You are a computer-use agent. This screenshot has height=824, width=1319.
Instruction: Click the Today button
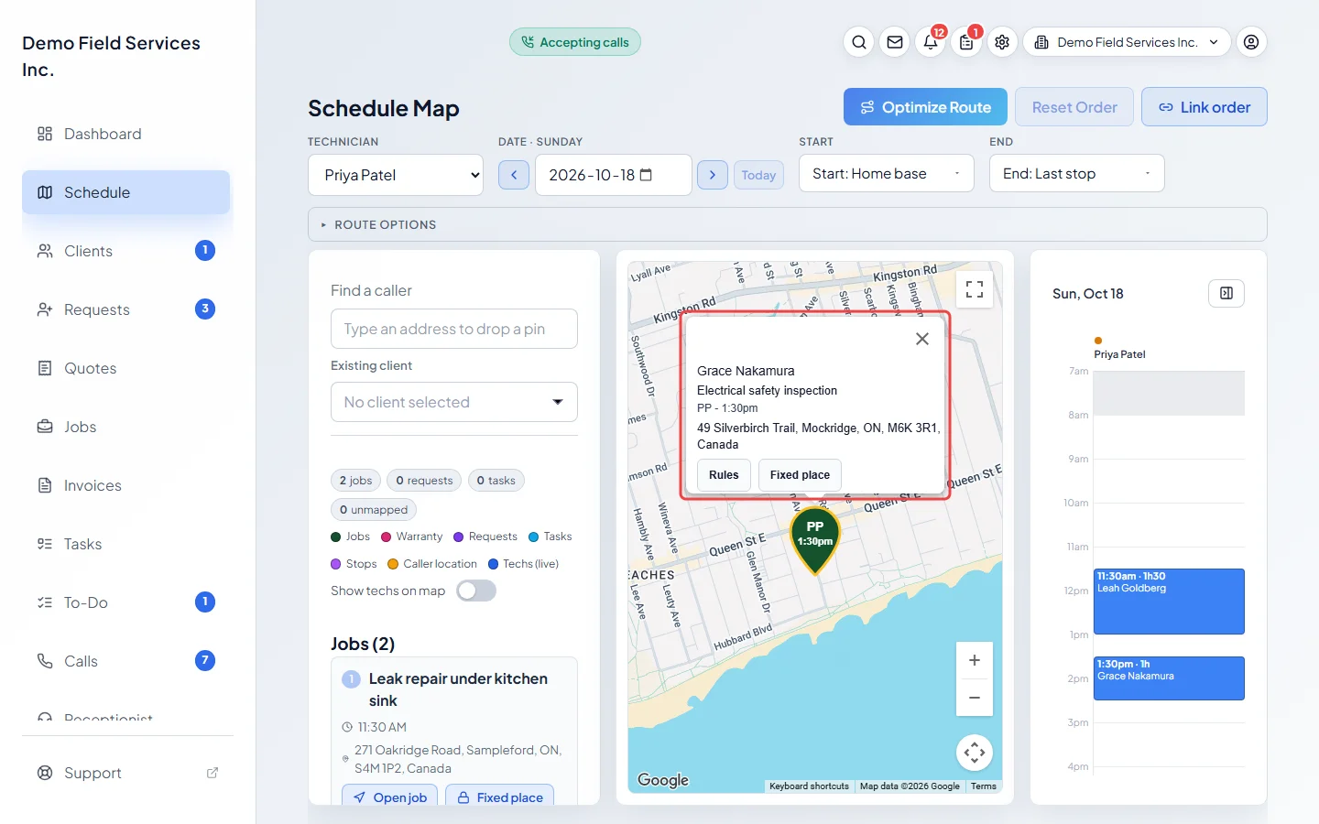[x=758, y=175]
